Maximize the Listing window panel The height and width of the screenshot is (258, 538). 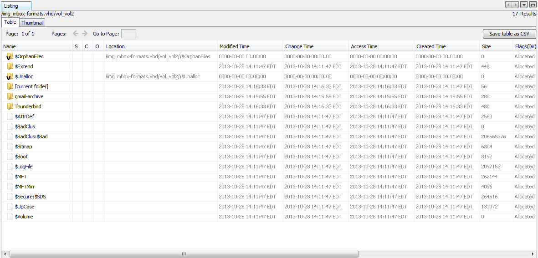pos(533,5)
